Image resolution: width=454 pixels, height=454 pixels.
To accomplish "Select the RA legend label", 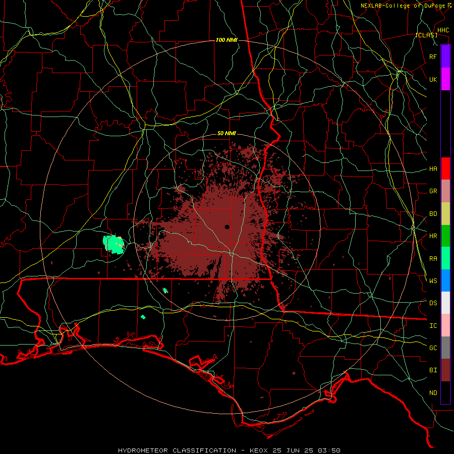I will click(433, 259).
